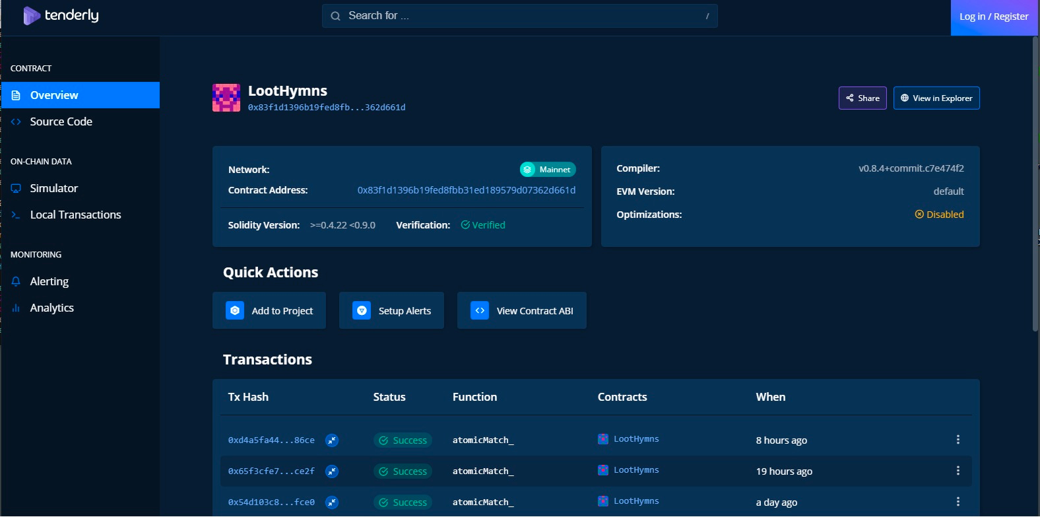Screen dimensions: 1040x517
Task: Click round icon beside hash 0x65f3cfe7...ce2f
Action: [332, 471]
